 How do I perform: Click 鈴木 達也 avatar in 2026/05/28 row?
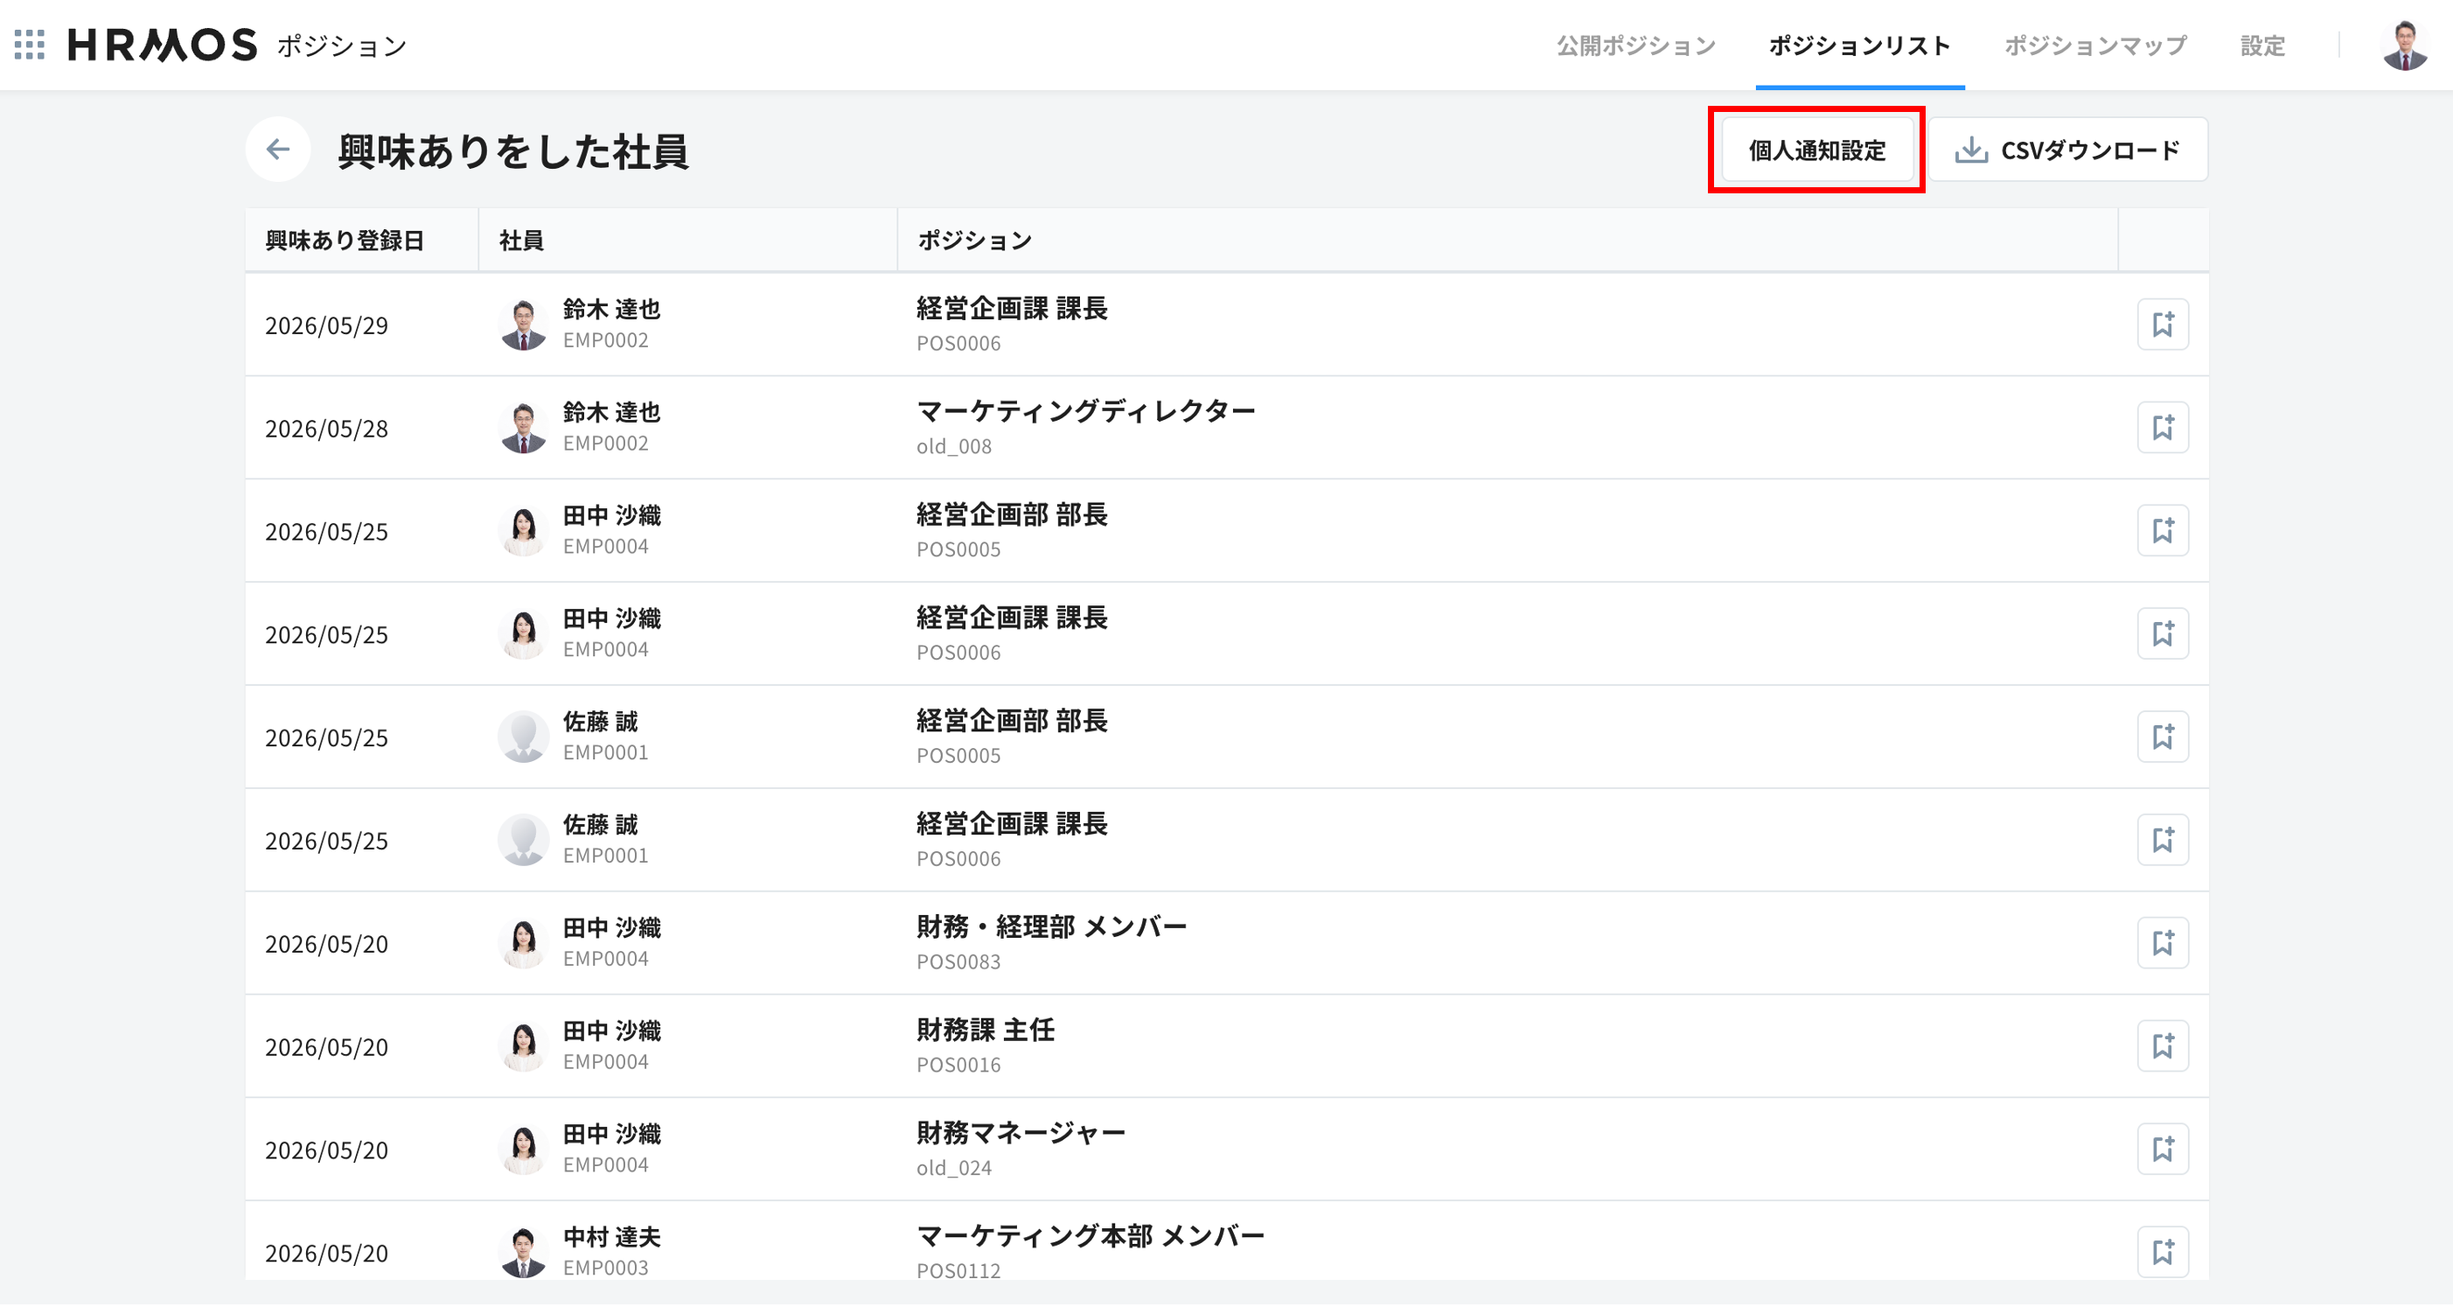pyautogui.click(x=523, y=428)
